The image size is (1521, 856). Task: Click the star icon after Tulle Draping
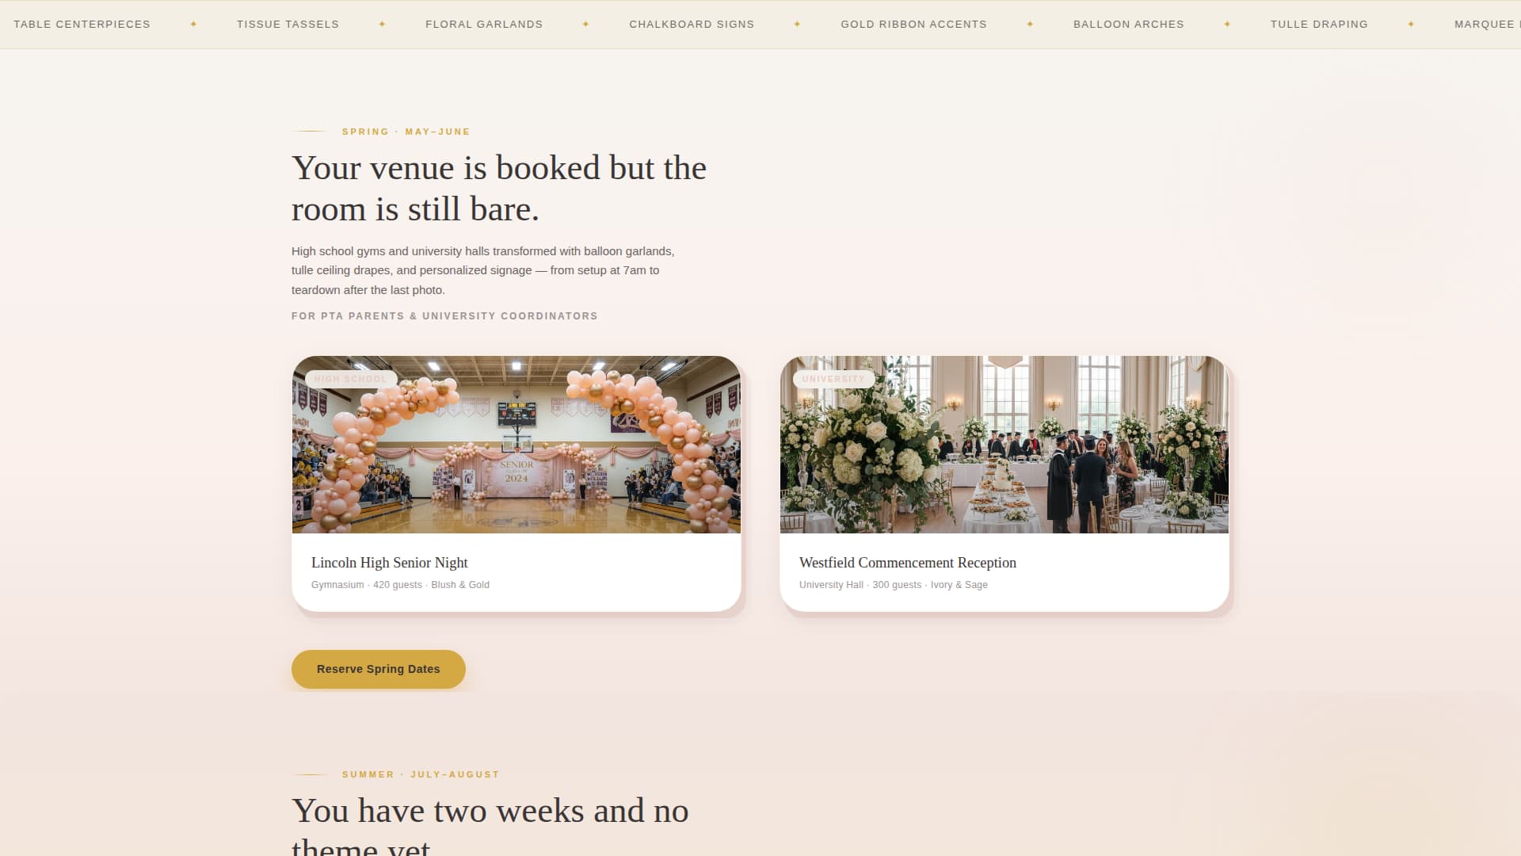(x=1411, y=25)
